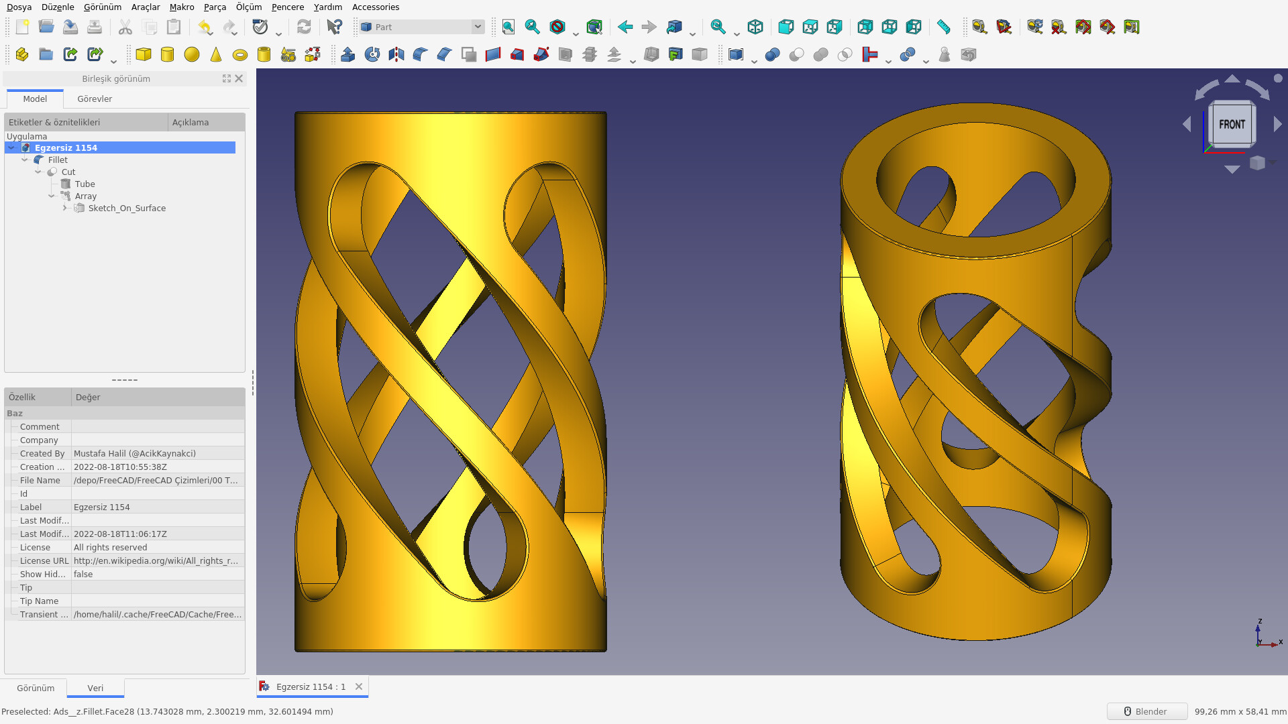Apply the Fillet tool
The image size is (1288, 724).
tap(419, 54)
